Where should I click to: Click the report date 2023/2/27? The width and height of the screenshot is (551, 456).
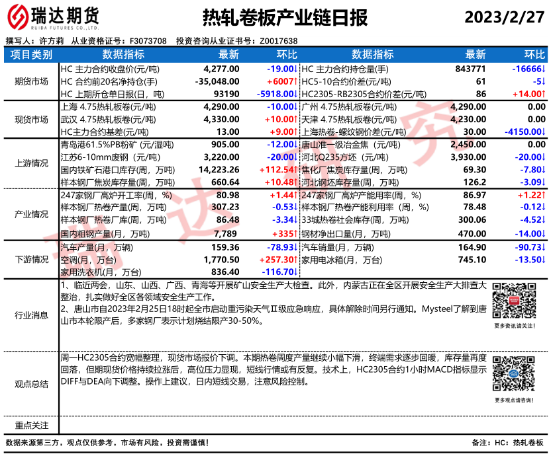(x=503, y=18)
